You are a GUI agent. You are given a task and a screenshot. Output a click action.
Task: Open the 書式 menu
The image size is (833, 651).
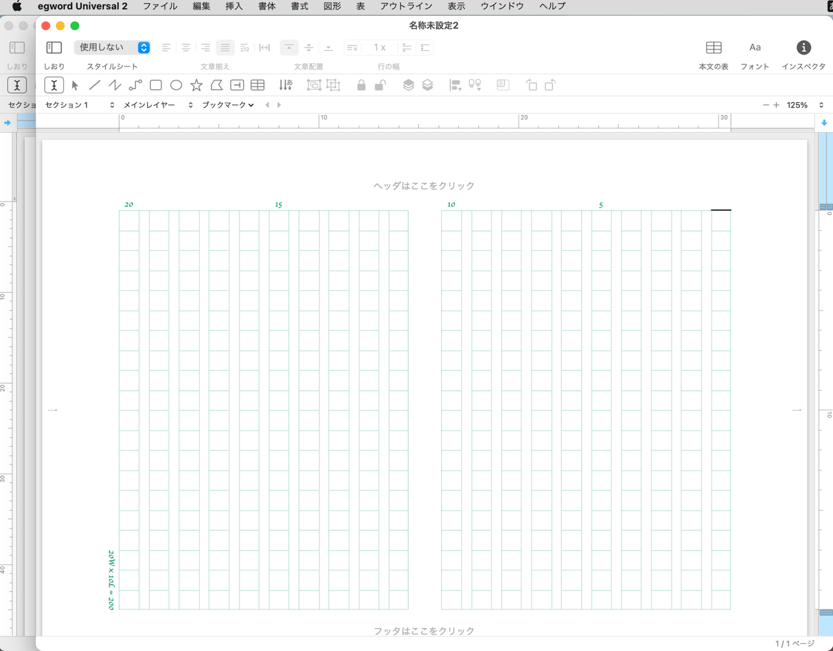tap(299, 6)
